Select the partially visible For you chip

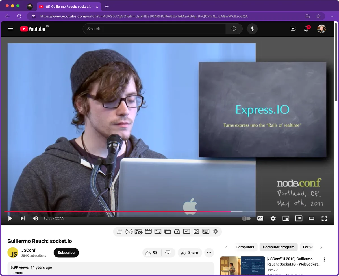click(307, 247)
